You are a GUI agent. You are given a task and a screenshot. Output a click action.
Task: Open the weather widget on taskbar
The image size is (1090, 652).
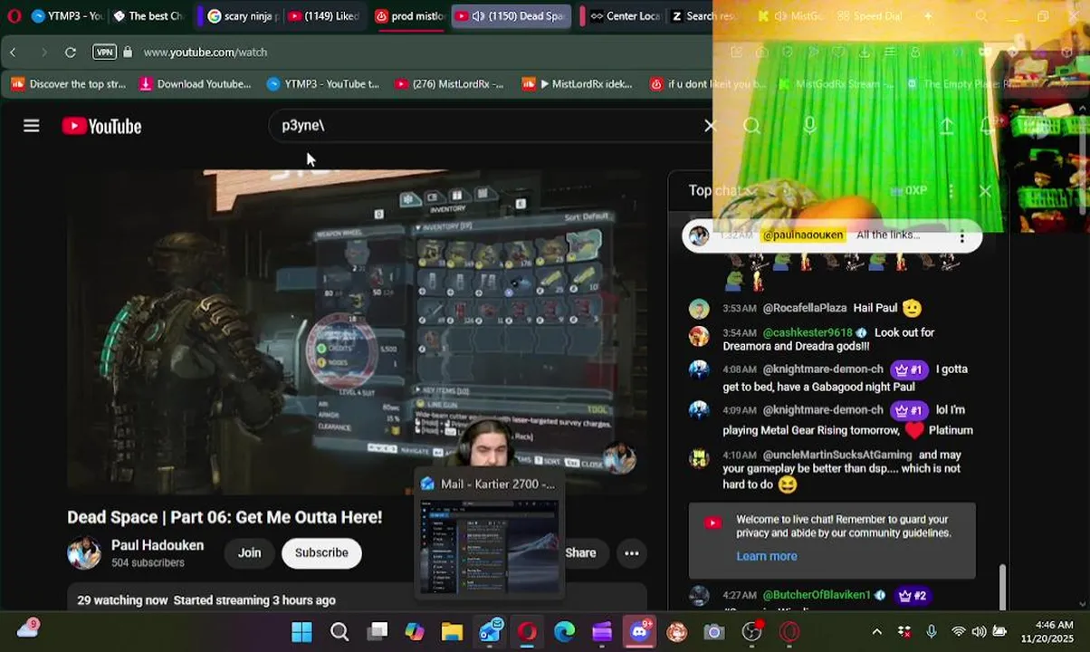28,629
